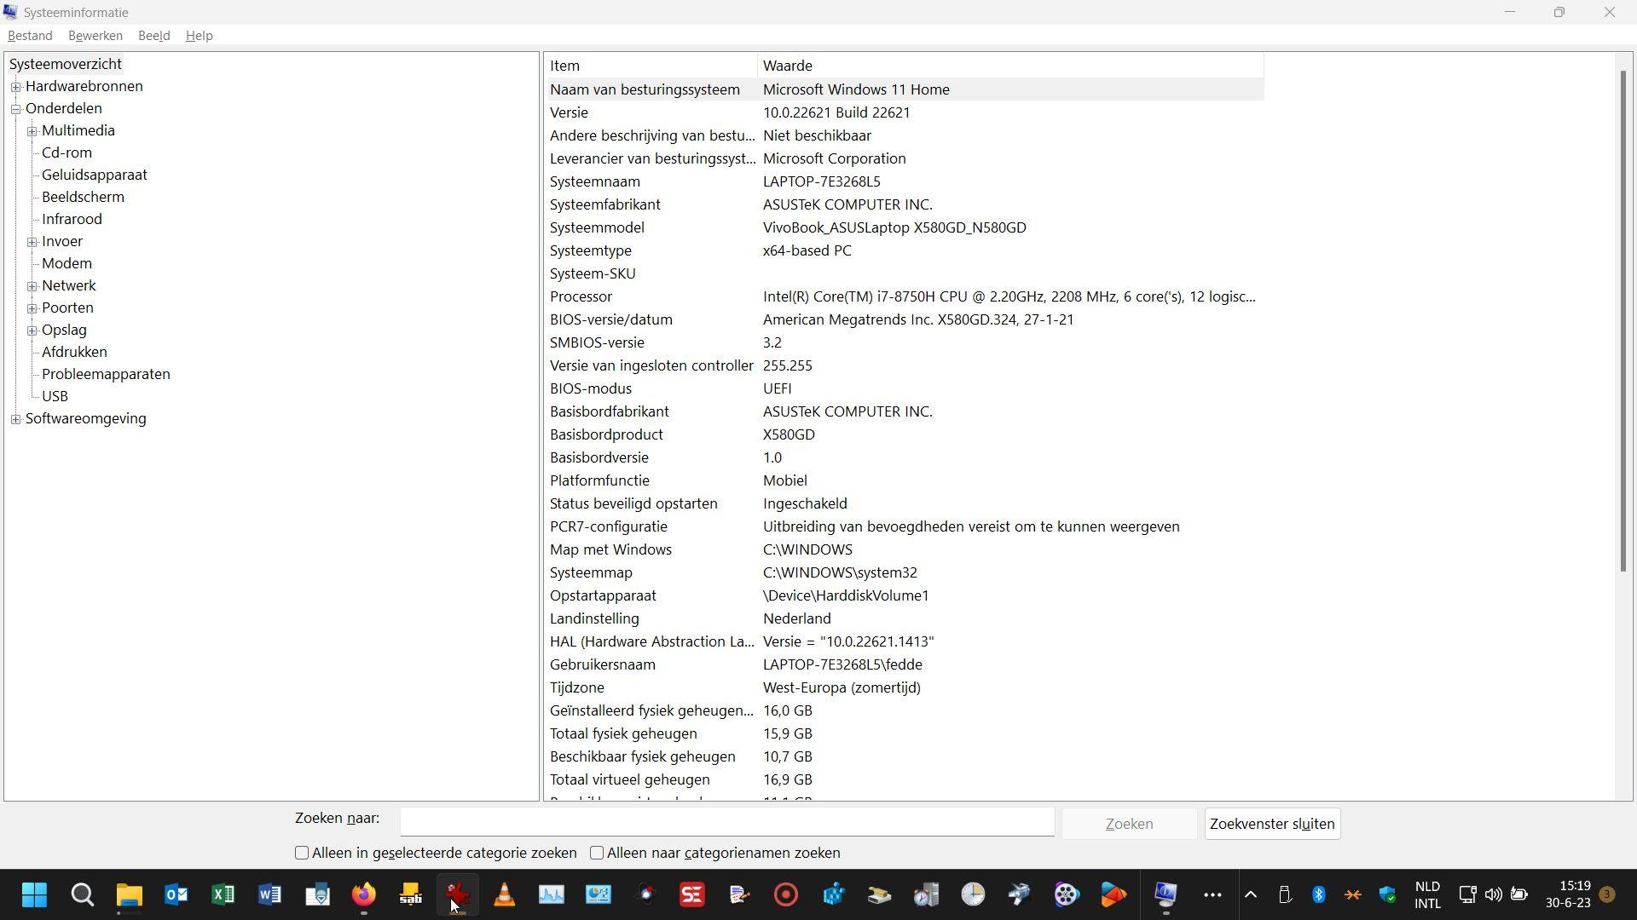Open the clock app icon in taskbar

973,894
